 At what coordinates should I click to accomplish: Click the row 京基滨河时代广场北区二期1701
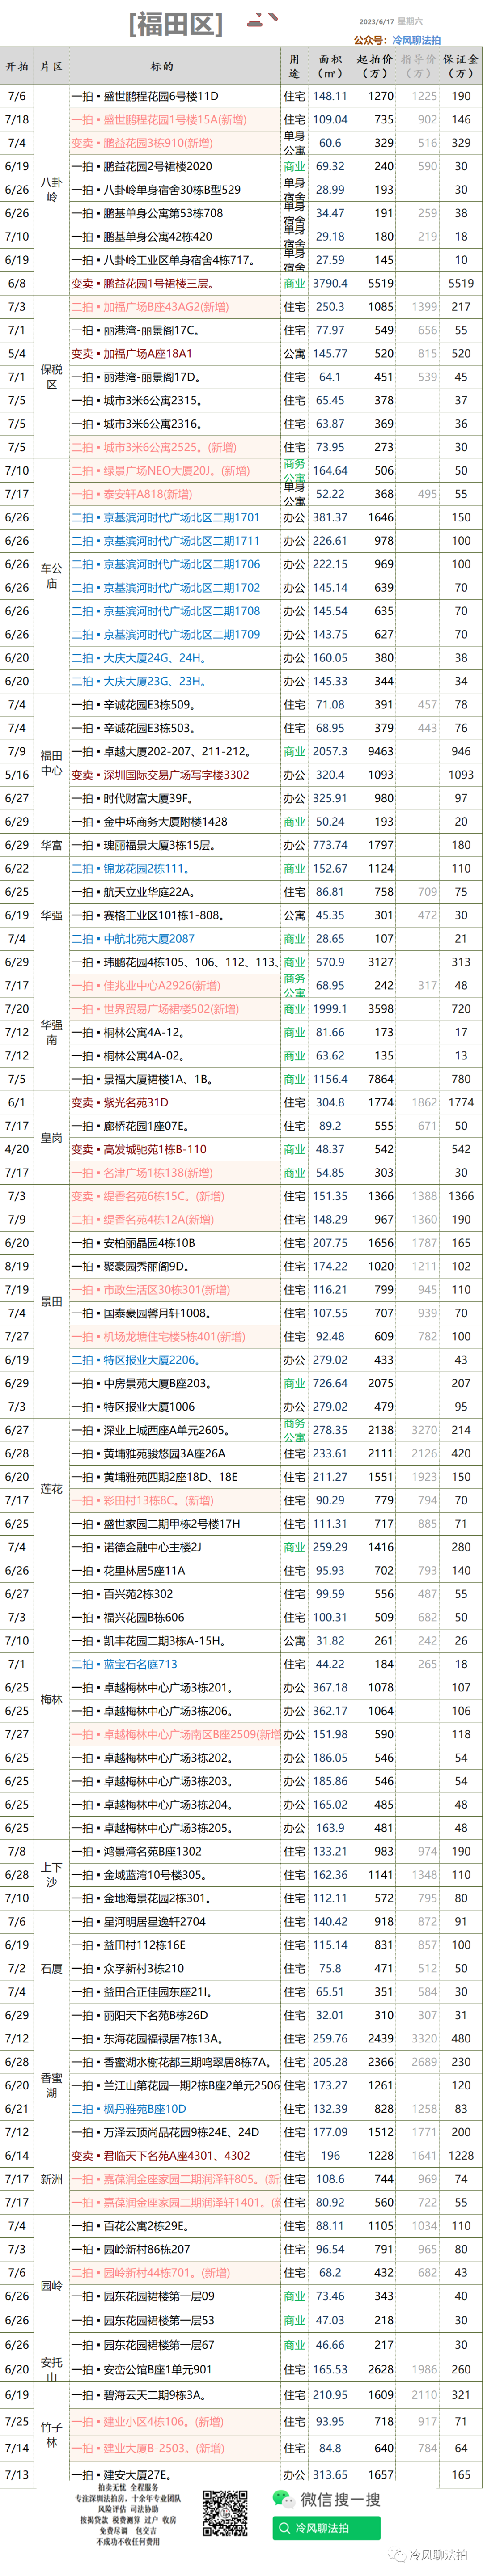241,518
